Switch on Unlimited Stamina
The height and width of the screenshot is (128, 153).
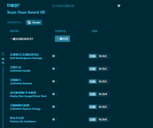(55, 81)
